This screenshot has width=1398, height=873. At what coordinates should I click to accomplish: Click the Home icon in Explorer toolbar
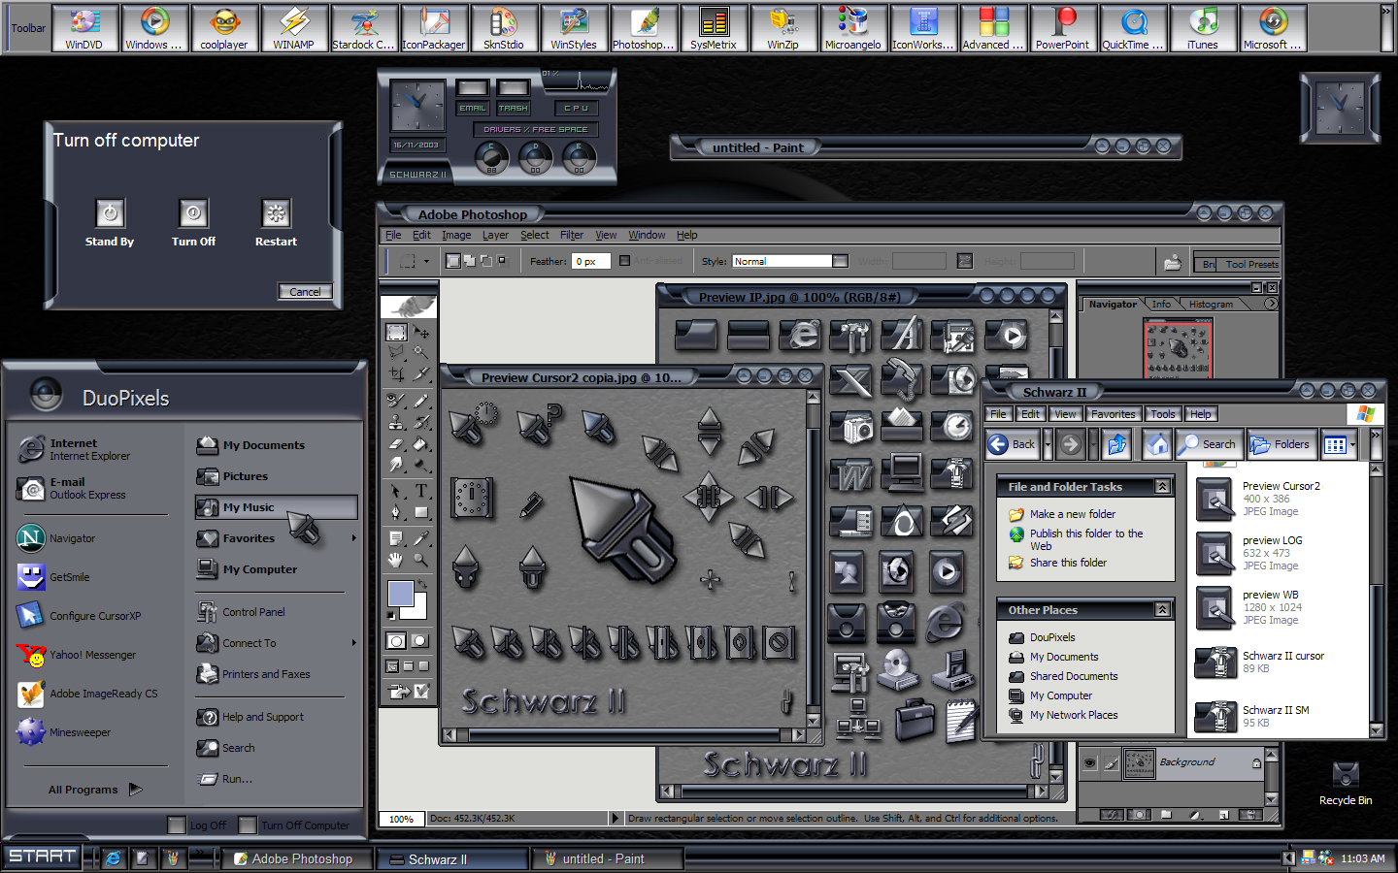[1156, 444]
